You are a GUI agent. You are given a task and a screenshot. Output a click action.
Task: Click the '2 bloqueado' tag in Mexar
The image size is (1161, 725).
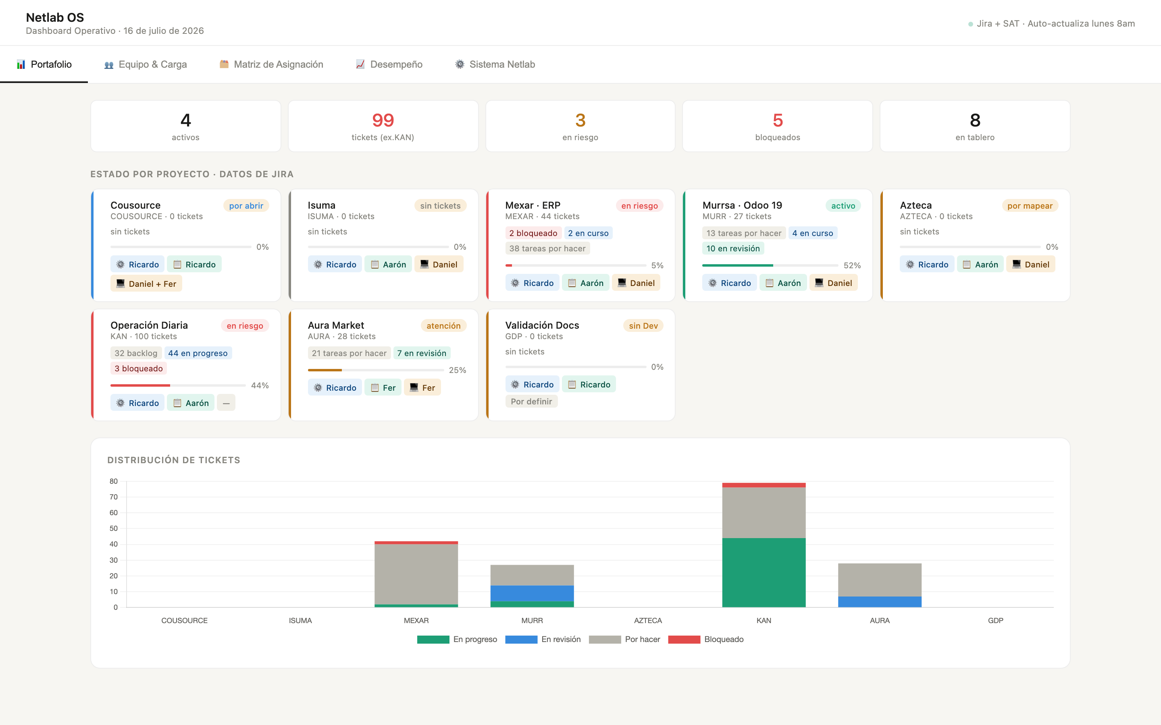click(x=533, y=233)
